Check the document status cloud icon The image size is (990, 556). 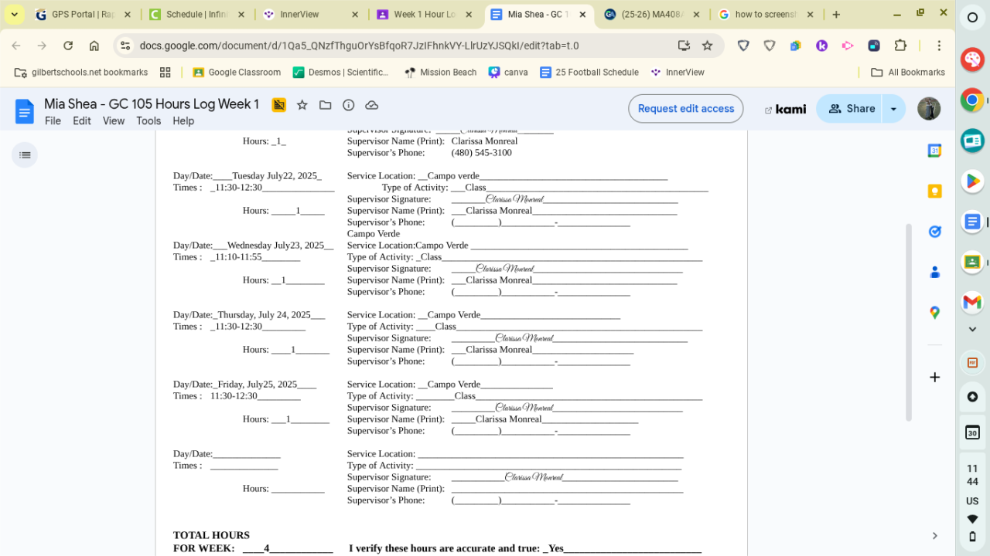click(x=371, y=105)
